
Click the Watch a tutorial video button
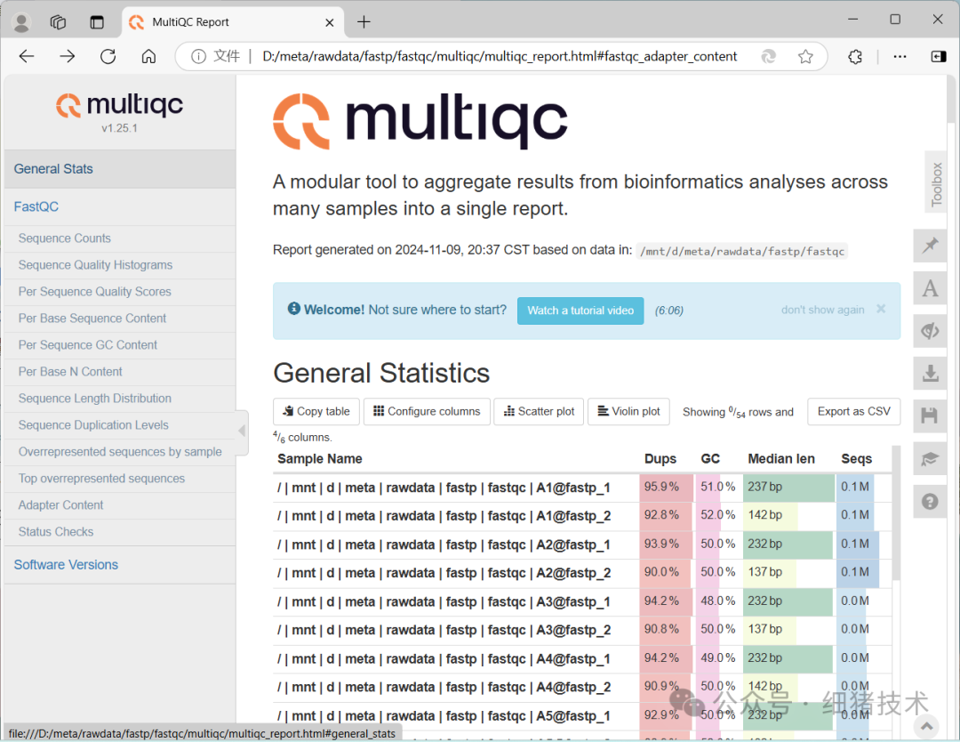(x=580, y=311)
